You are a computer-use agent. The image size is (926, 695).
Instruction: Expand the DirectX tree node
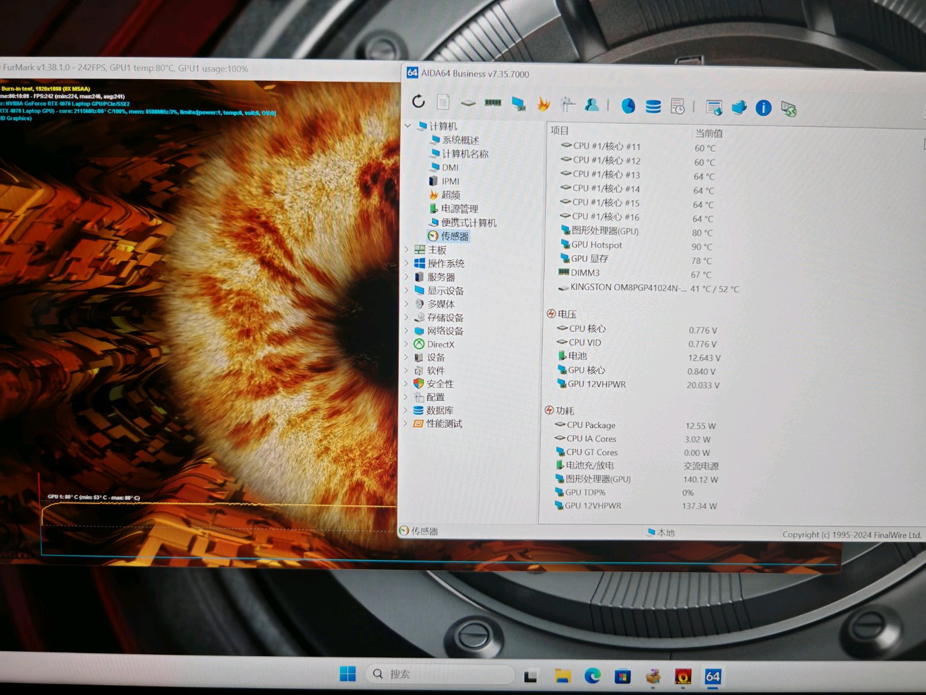point(406,344)
